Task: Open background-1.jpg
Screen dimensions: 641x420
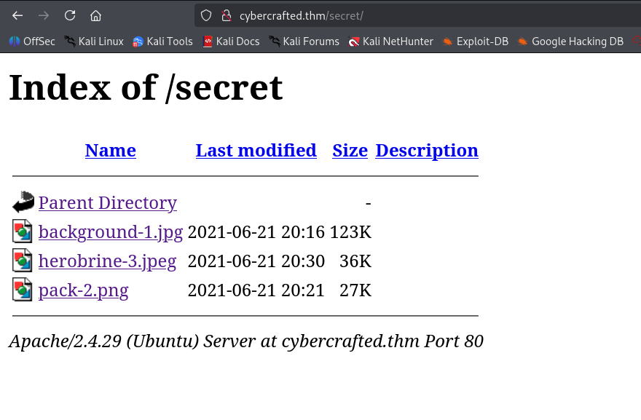Action: pyautogui.click(x=111, y=231)
